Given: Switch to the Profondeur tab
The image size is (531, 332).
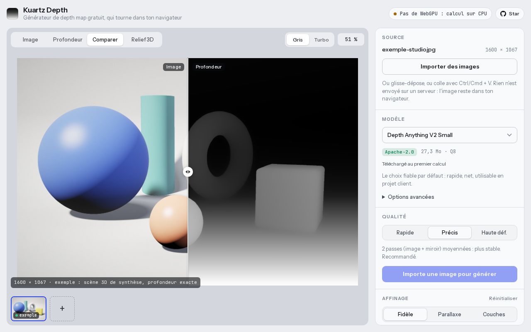Looking at the screenshot, I should point(68,39).
